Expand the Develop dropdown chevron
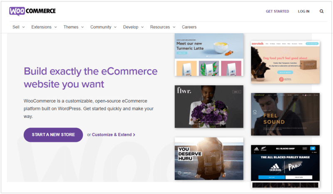Screen dimensions: 333x194 (142, 27)
